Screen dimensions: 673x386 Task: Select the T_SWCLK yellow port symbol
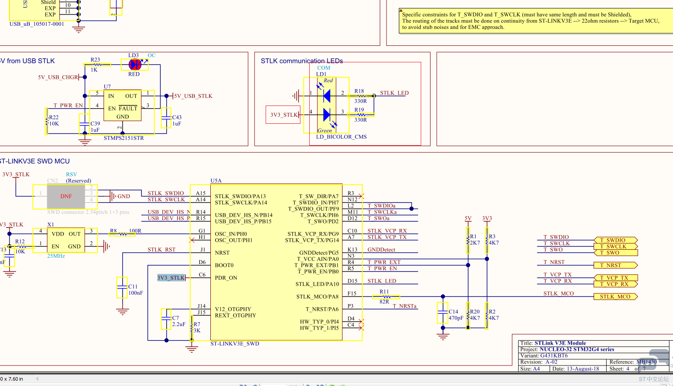(616, 246)
